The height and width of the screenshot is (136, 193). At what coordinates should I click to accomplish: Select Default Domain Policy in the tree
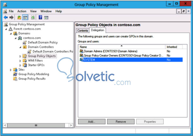coord(43,42)
